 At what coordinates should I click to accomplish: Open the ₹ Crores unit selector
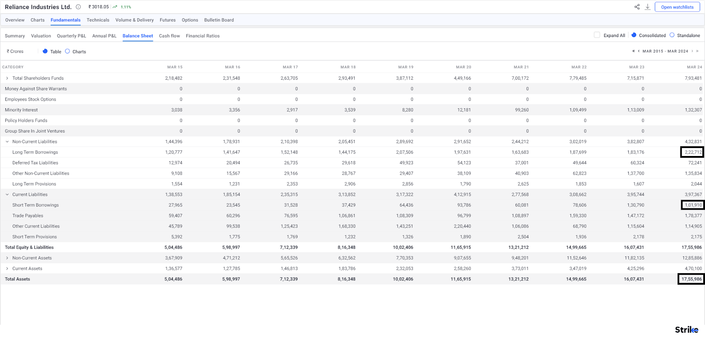coord(15,52)
